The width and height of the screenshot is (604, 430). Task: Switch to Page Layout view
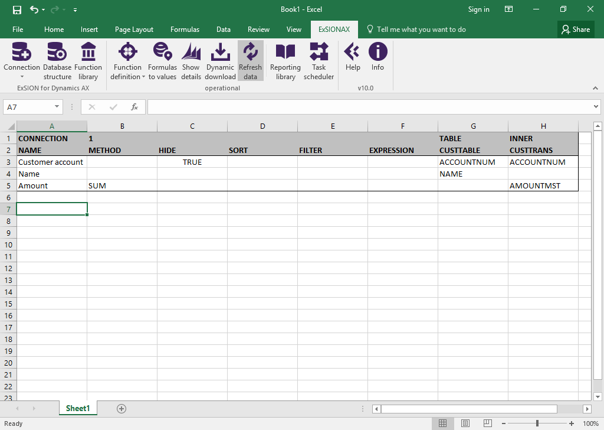click(x=465, y=424)
